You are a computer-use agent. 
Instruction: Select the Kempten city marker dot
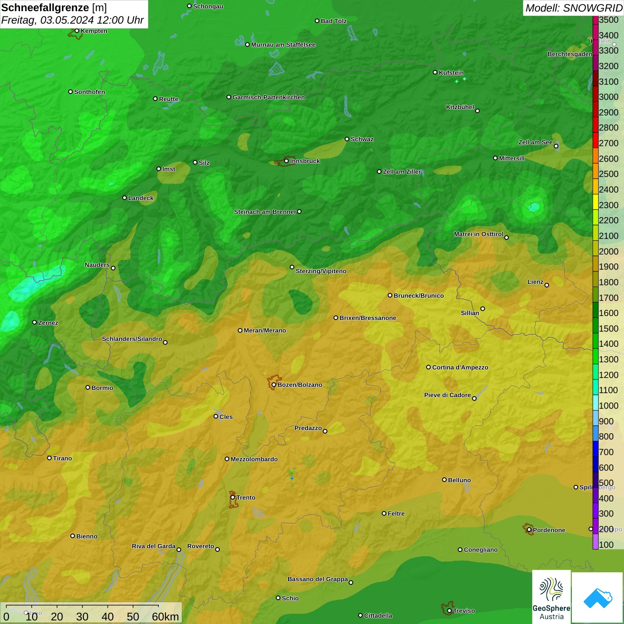(77, 31)
